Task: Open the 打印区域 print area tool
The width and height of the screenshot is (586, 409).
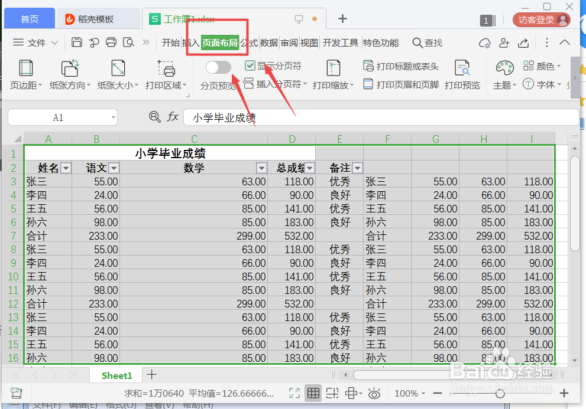Action: pyautogui.click(x=166, y=75)
